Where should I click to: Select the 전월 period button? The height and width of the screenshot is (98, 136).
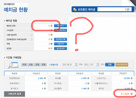point(37,64)
